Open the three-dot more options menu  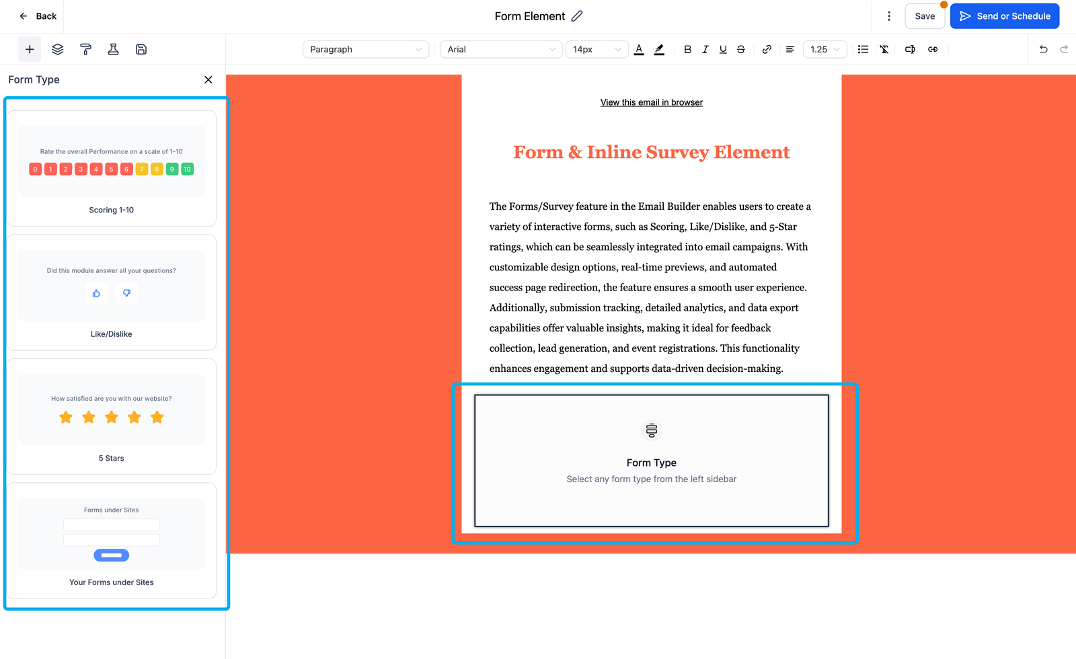coord(889,16)
